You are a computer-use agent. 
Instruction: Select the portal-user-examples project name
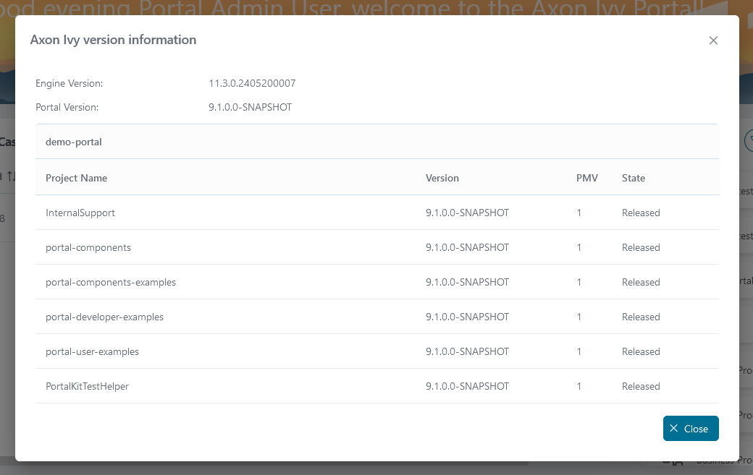coord(92,352)
